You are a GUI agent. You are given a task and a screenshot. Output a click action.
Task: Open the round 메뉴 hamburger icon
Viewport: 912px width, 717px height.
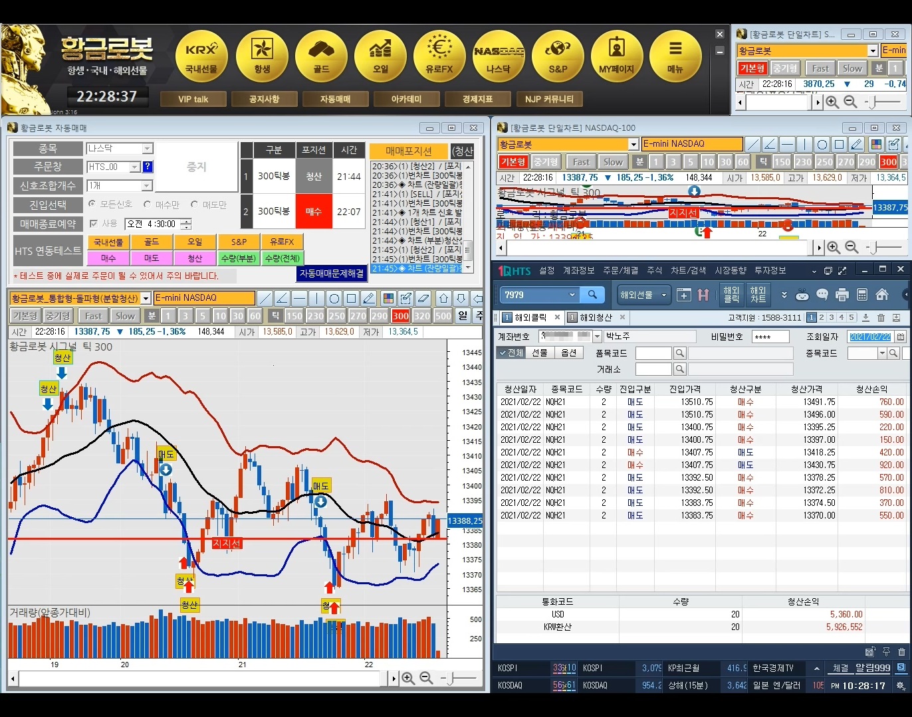click(675, 56)
